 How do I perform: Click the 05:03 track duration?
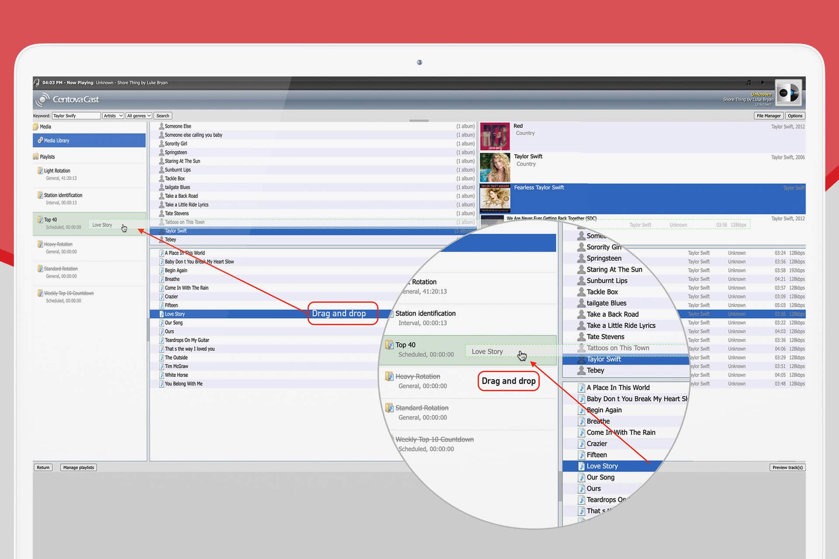[780, 305]
